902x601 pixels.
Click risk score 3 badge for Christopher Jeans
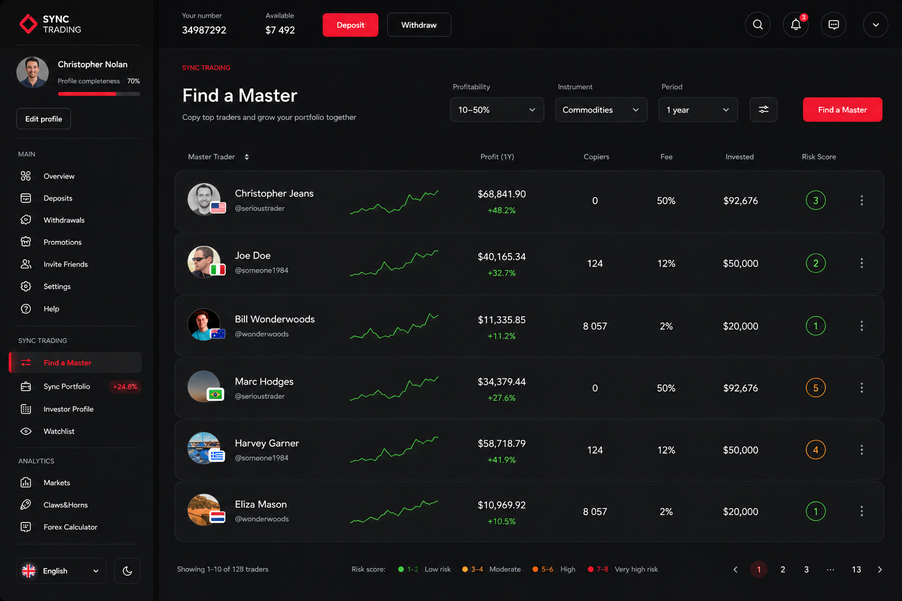tap(816, 201)
